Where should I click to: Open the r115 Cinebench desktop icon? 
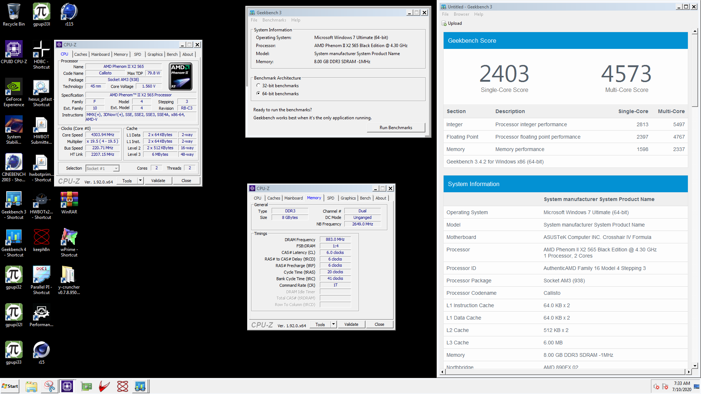(x=69, y=15)
